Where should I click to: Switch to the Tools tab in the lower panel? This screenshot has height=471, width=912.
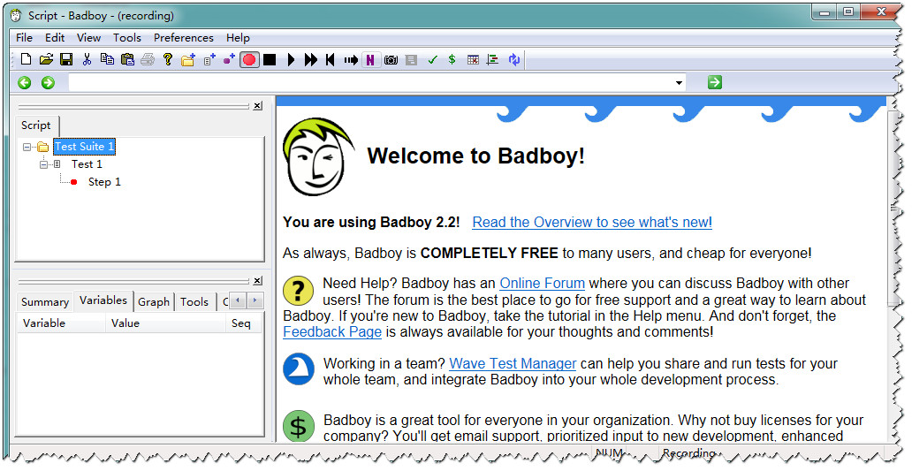coord(194,302)
